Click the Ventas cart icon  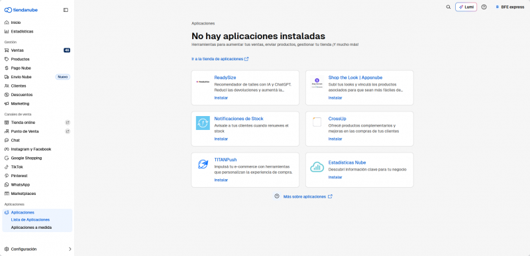pos(7,50)
